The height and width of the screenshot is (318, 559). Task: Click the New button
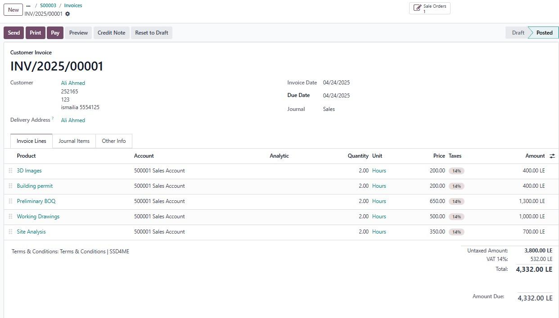14,9
